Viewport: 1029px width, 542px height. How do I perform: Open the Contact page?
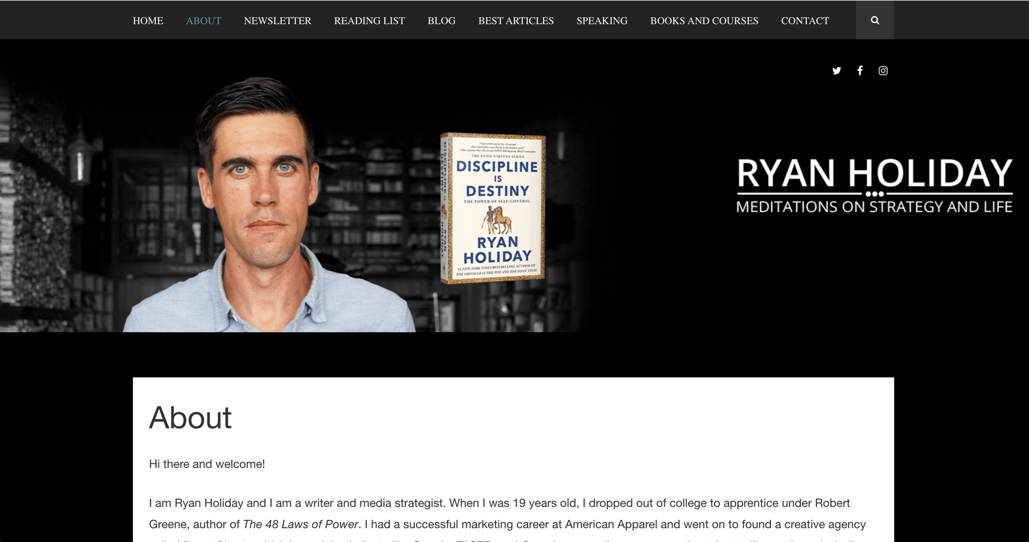pyautogui.click(x=805, y=21)
